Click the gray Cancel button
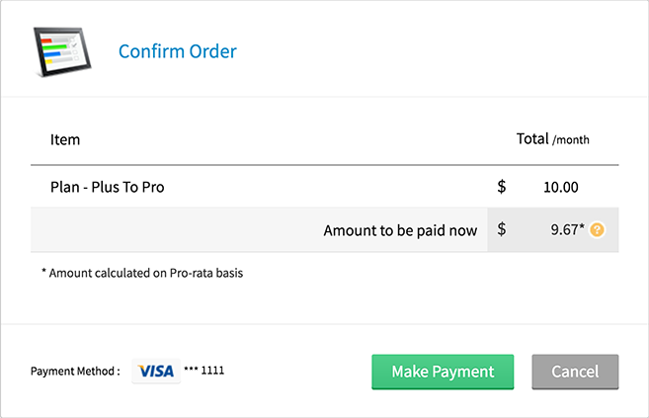The width and height of the screenshot is (649, 418). point(575,372)
